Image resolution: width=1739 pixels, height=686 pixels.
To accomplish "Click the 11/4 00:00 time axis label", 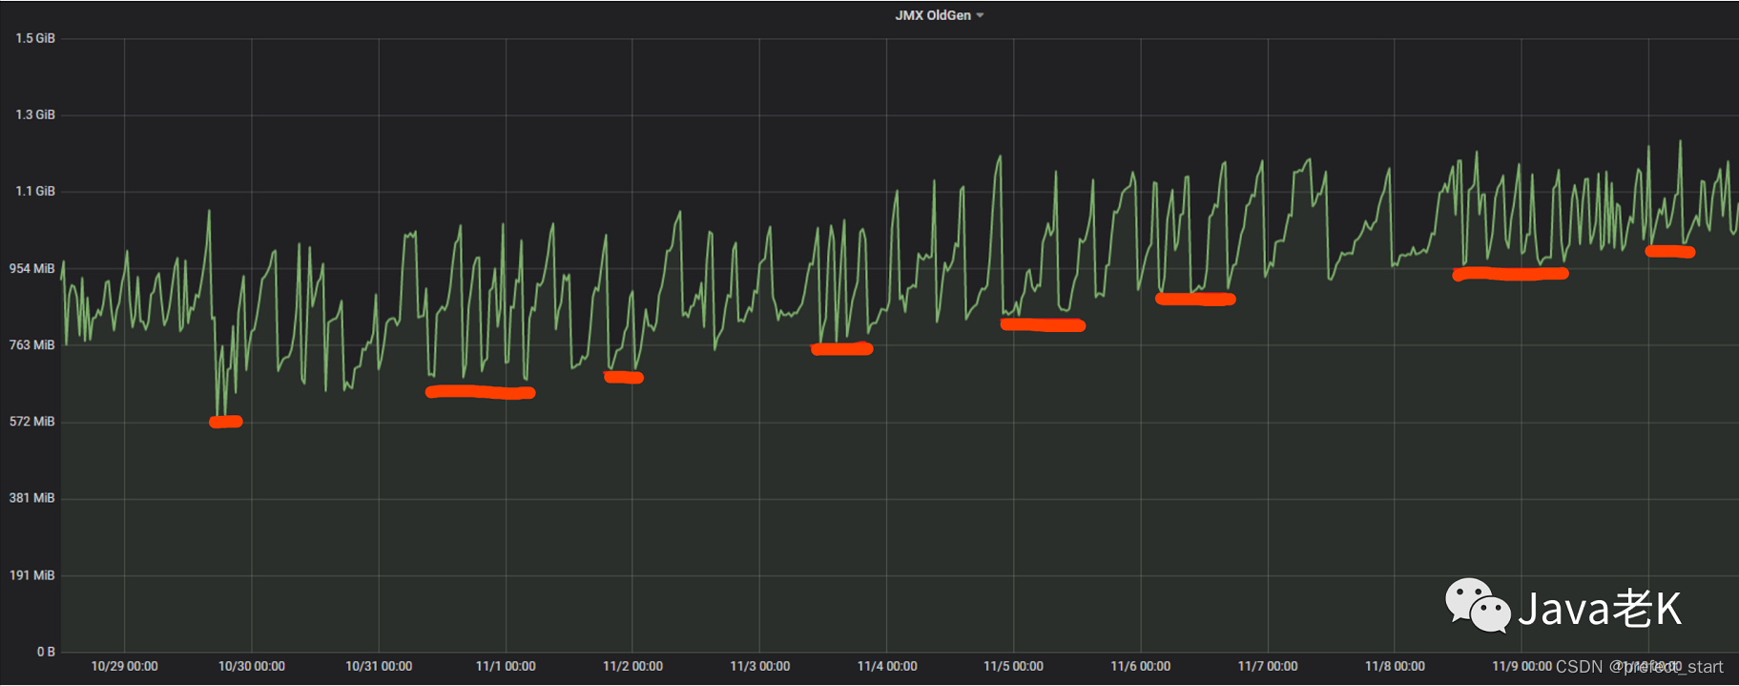I will 887,666.
